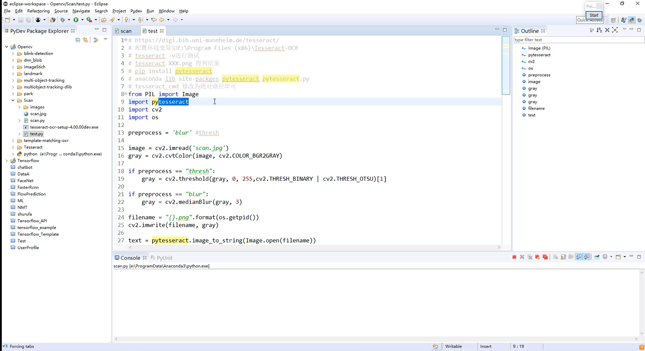
Task: Select pytesseract in the Outline
Action: point(539,55)
